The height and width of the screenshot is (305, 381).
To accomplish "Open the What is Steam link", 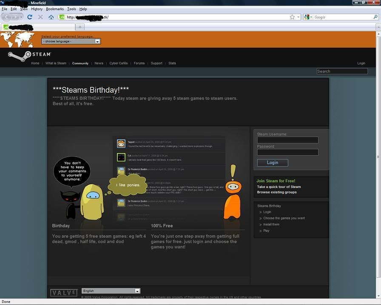I will tap(56, 63).
